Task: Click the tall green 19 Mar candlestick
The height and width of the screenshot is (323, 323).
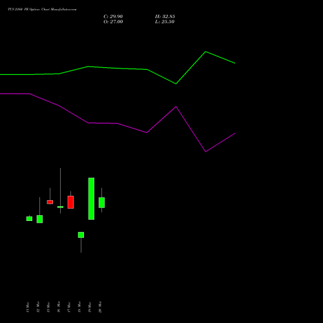Action: click(x=91, y=198)
